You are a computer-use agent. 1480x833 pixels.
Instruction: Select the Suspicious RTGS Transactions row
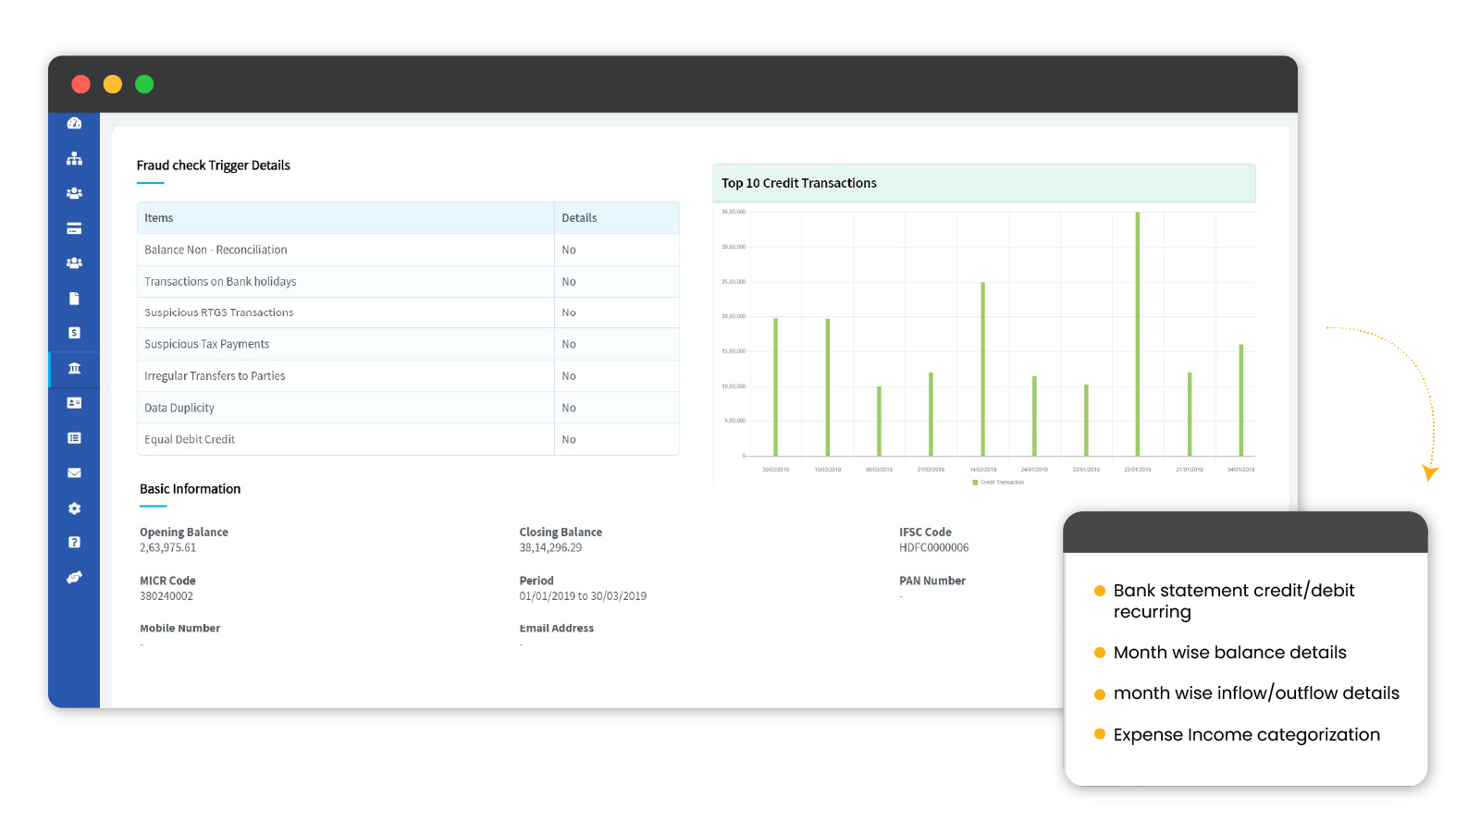(x=408, y=312)
